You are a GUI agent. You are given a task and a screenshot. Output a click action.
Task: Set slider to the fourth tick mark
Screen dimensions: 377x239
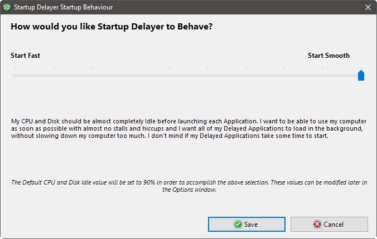(130, 75)
